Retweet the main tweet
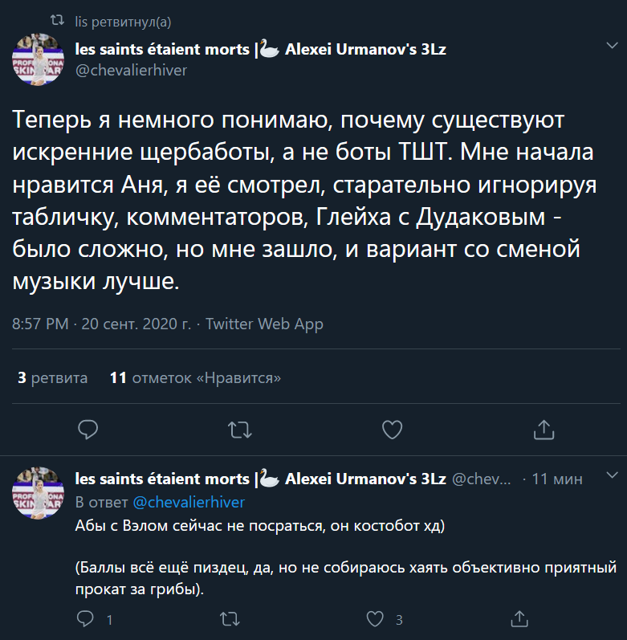The width and height of the screenshot is (627, 640). [x=239, y=430]
